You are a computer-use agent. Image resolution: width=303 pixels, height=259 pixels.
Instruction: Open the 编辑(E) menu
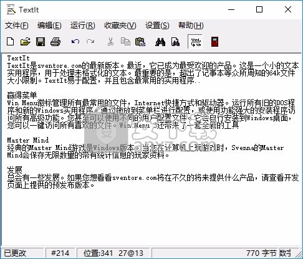click(x=49, y=26)
